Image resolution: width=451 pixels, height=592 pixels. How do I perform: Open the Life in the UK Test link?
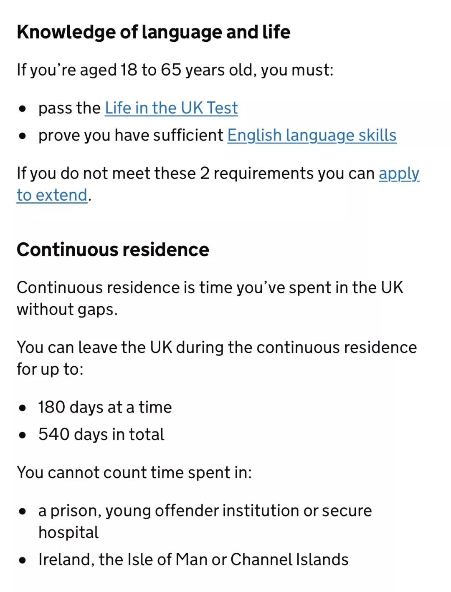click(171, 108)
